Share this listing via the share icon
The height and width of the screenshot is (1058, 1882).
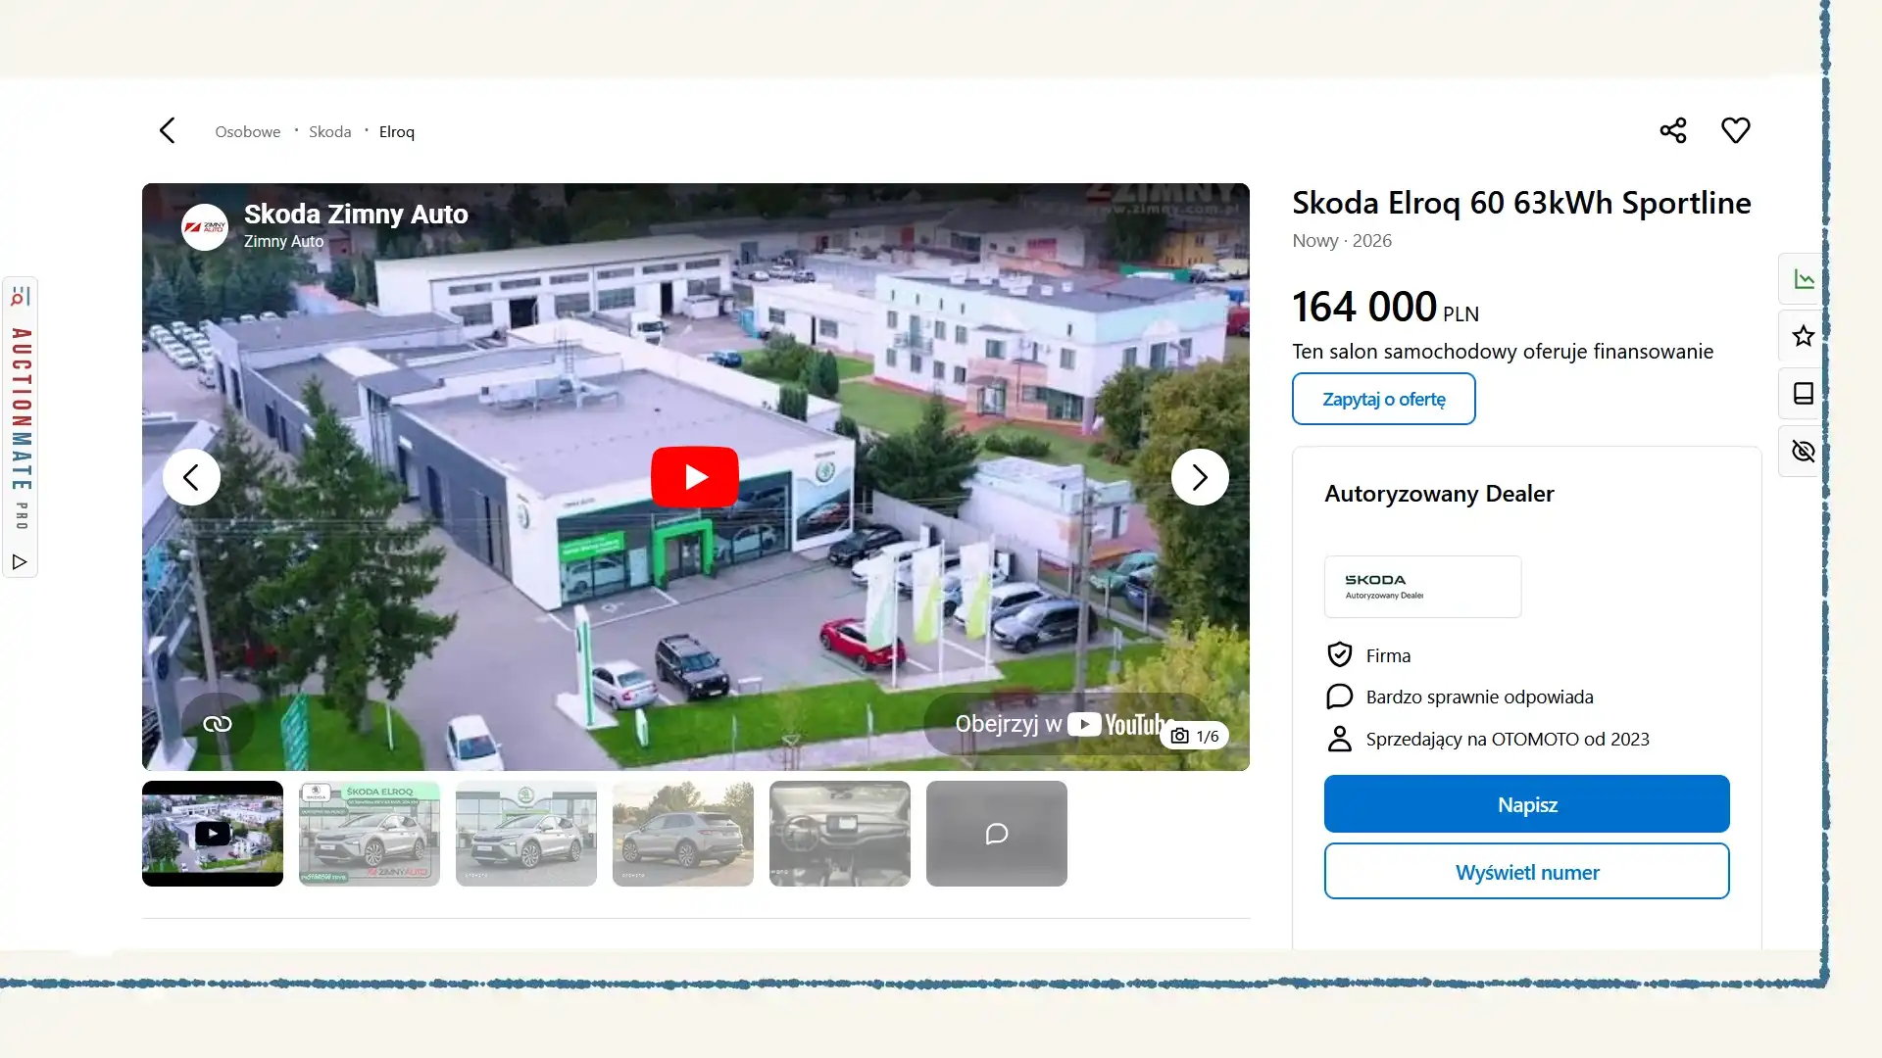(x=1672, y=130)
